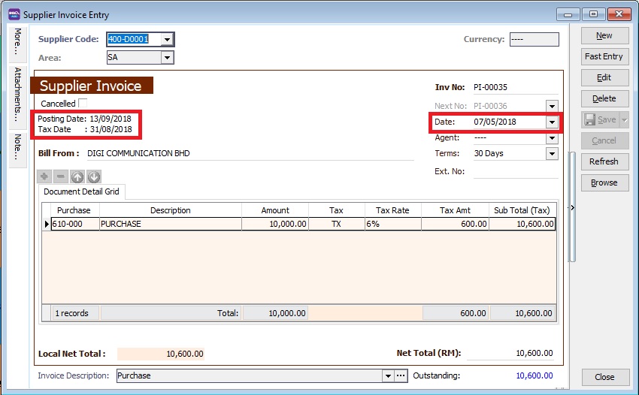Expand the Terms dropdown
This screenshot has height=395, width=639.
(552, 153)
